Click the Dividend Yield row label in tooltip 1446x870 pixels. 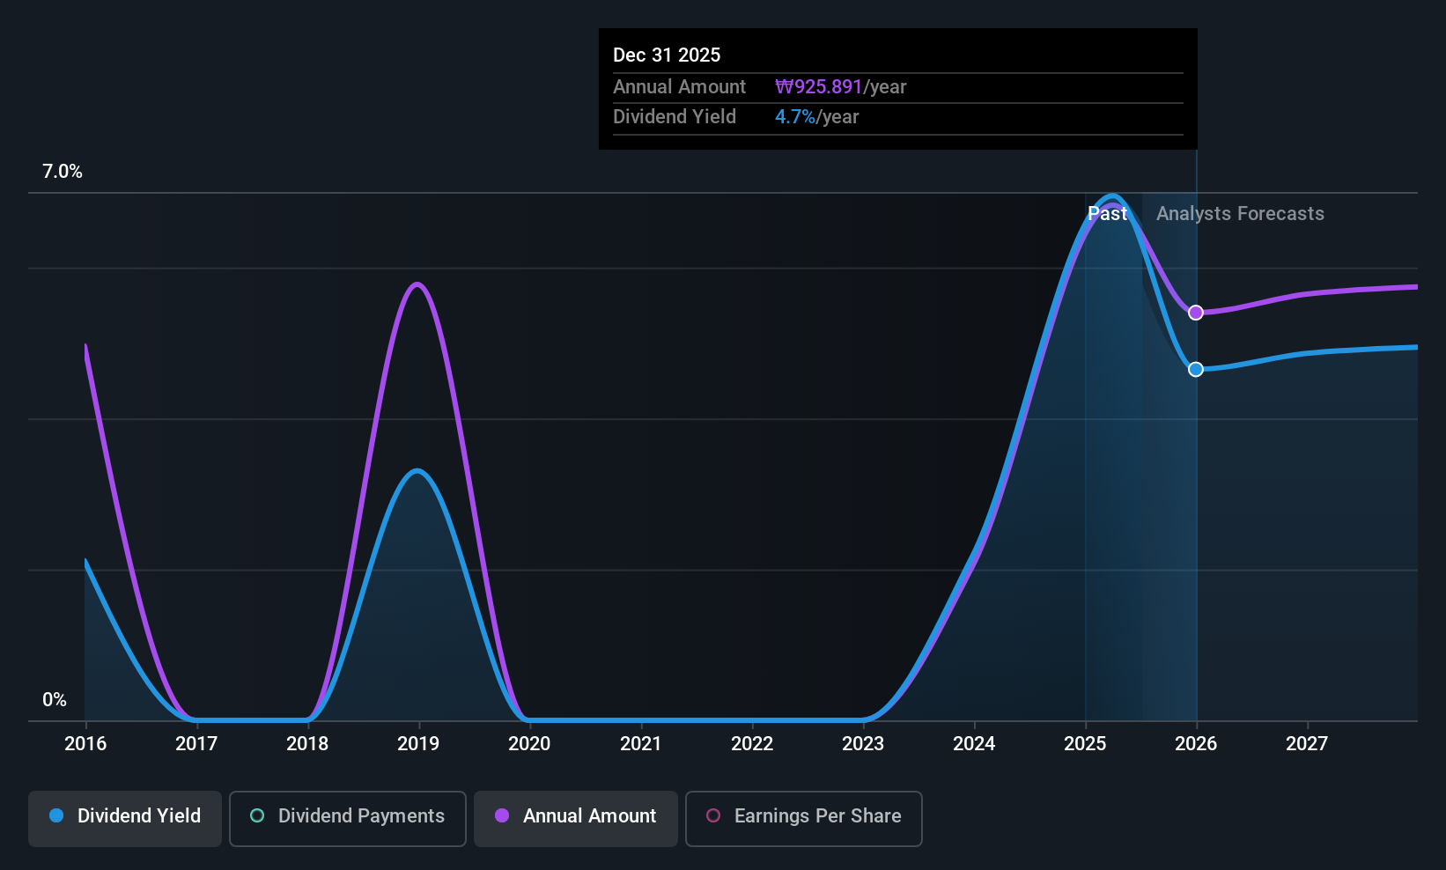675,116
